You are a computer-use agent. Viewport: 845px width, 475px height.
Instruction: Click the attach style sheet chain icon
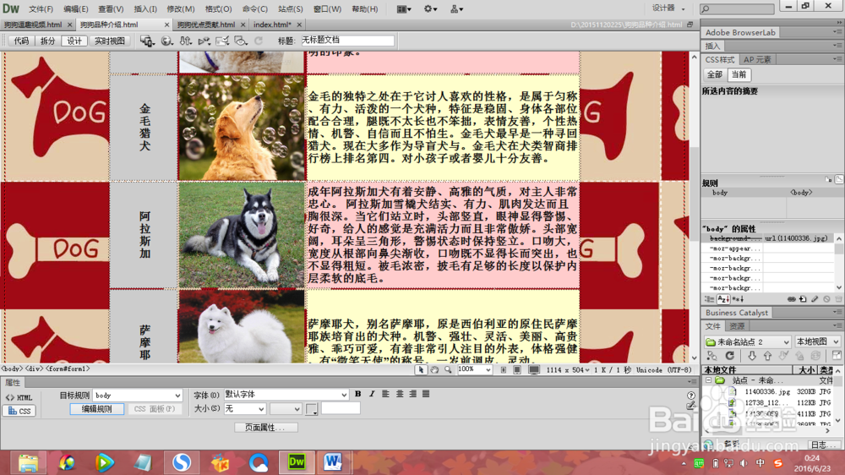[791, 299]
